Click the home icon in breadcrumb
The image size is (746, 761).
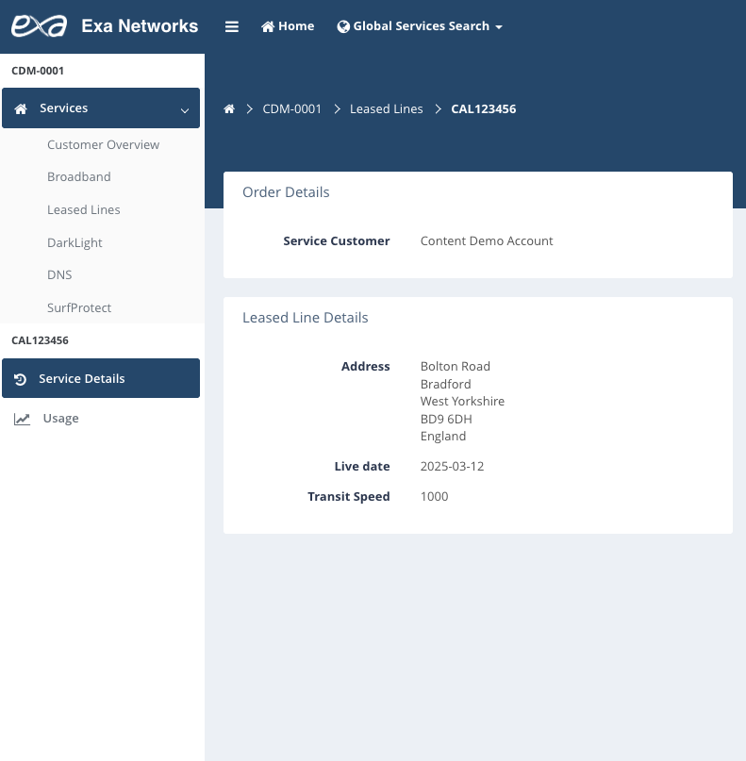click(229, 109)
